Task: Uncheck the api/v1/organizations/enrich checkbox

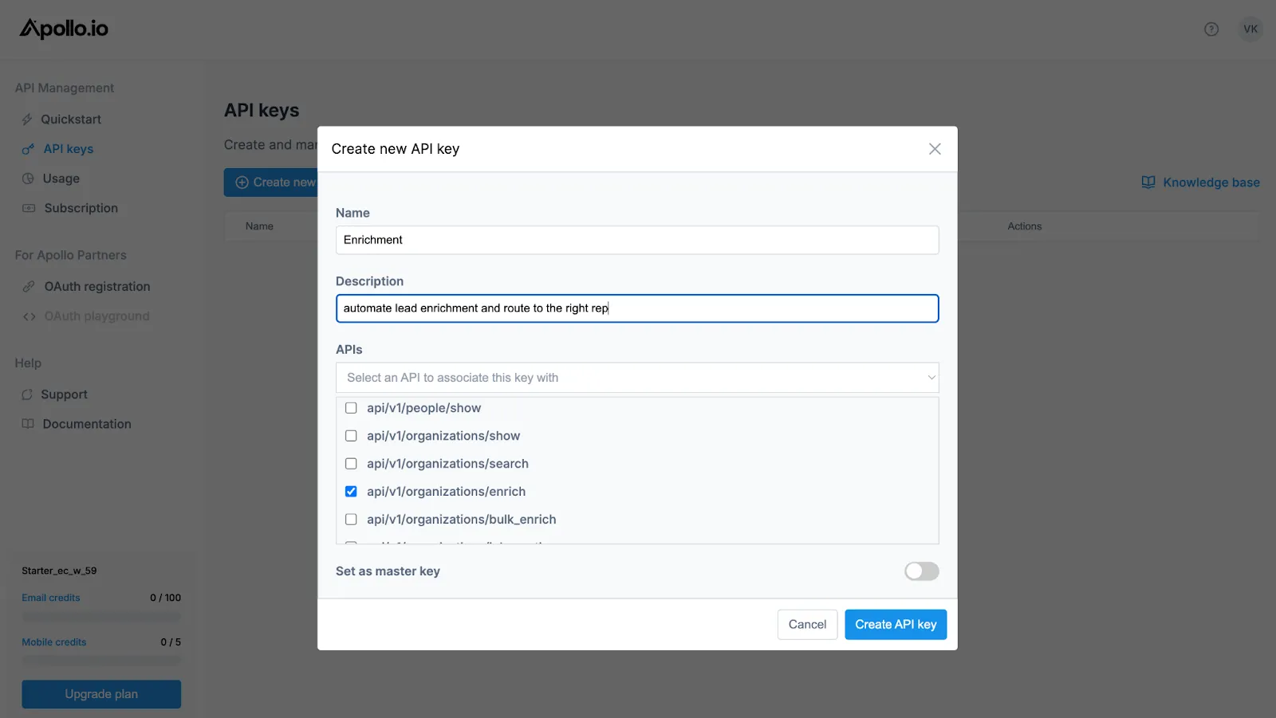Action: [351, 492]
